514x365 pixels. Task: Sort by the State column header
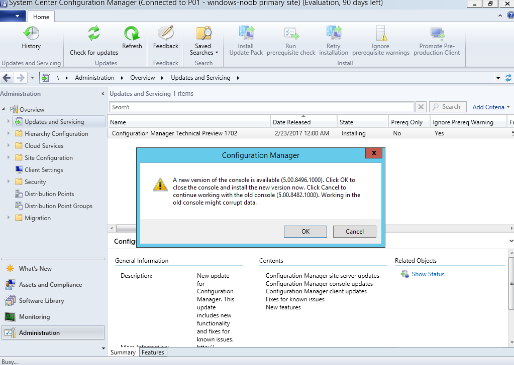coord(363,122)
